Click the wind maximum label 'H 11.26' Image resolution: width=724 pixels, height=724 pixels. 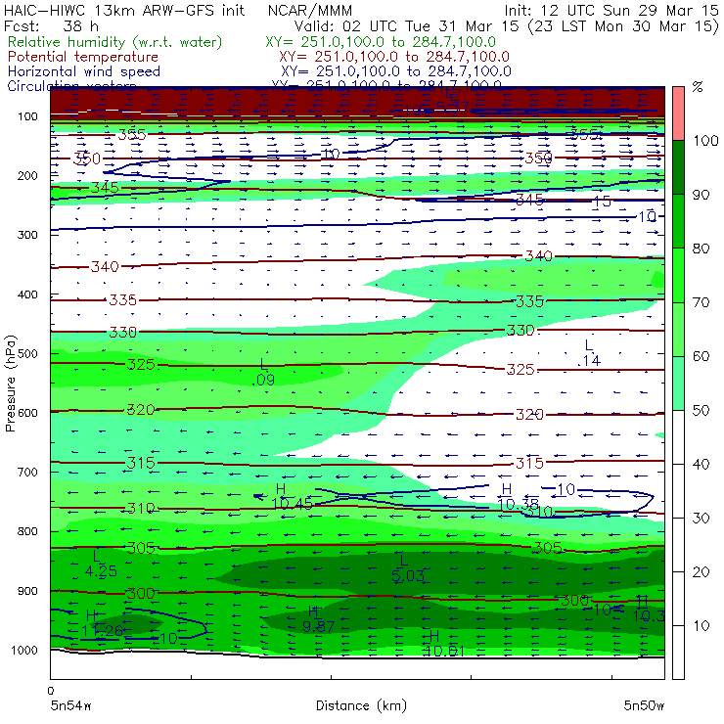click(103, 623)
